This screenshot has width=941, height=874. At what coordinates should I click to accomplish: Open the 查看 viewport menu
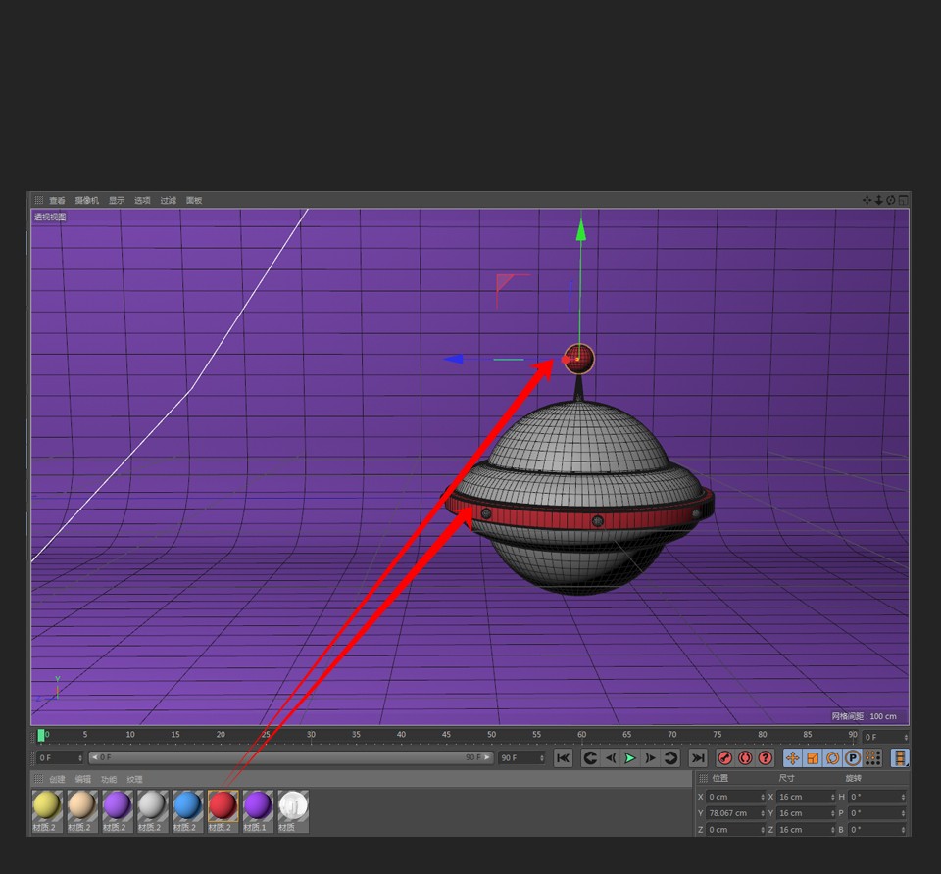pos(57,200)
